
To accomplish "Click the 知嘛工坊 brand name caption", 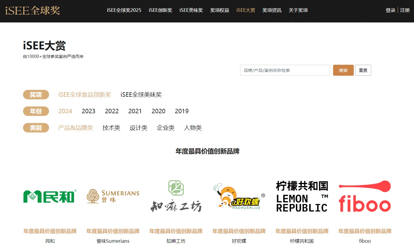I will pyautogui.click(x=176, y=241).
